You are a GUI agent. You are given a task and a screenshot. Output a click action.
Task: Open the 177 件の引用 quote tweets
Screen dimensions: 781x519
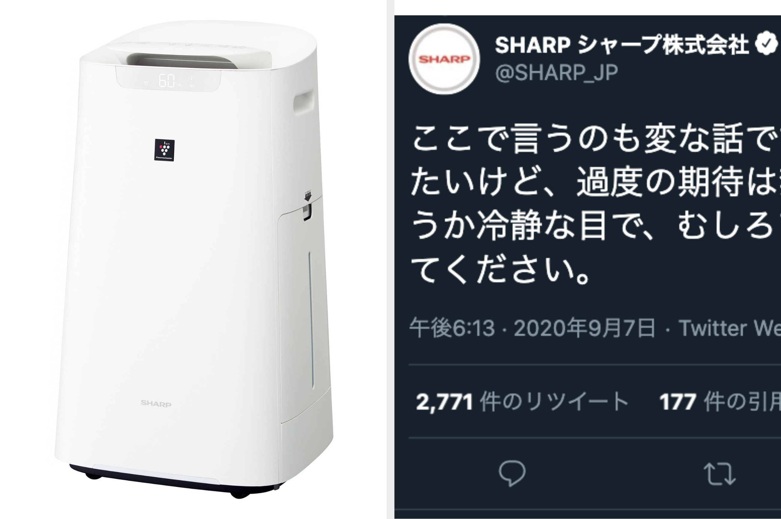(720, 402)
